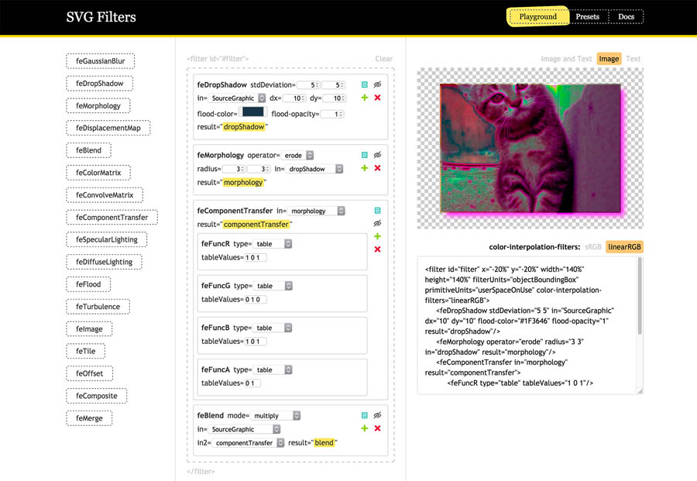Open feFuncB type dropdown
Screen dimensions: 697x481
coord(273,328)
